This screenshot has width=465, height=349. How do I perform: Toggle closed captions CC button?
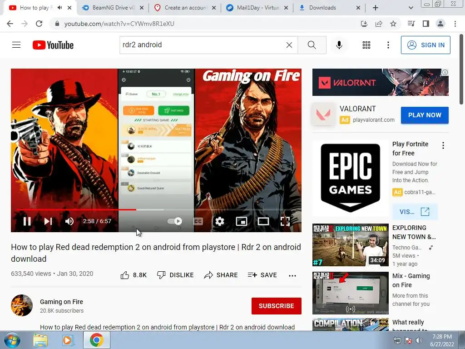pyautogui.click(x=198, y=221)
